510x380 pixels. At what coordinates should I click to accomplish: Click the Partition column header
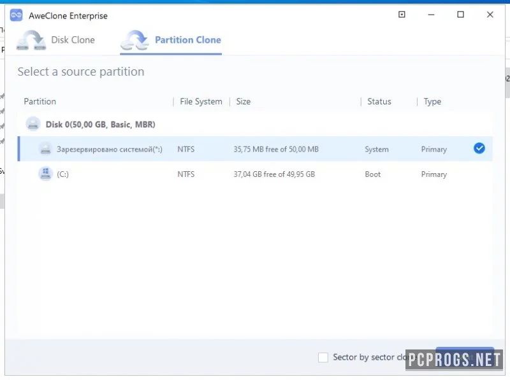40,101
